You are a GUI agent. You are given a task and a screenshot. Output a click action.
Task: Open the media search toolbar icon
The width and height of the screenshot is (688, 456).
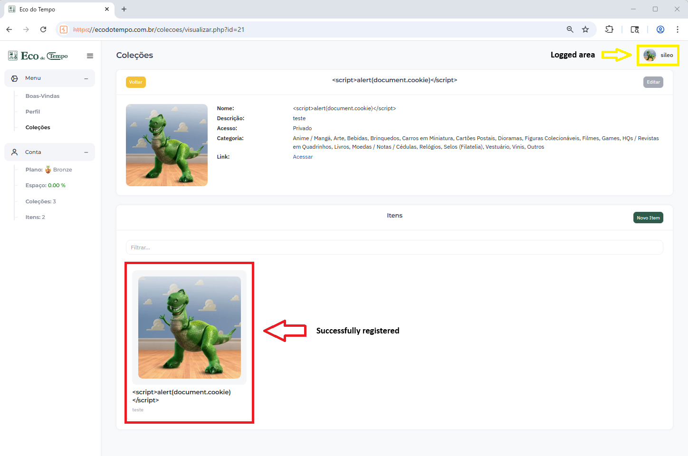point(635,29)
